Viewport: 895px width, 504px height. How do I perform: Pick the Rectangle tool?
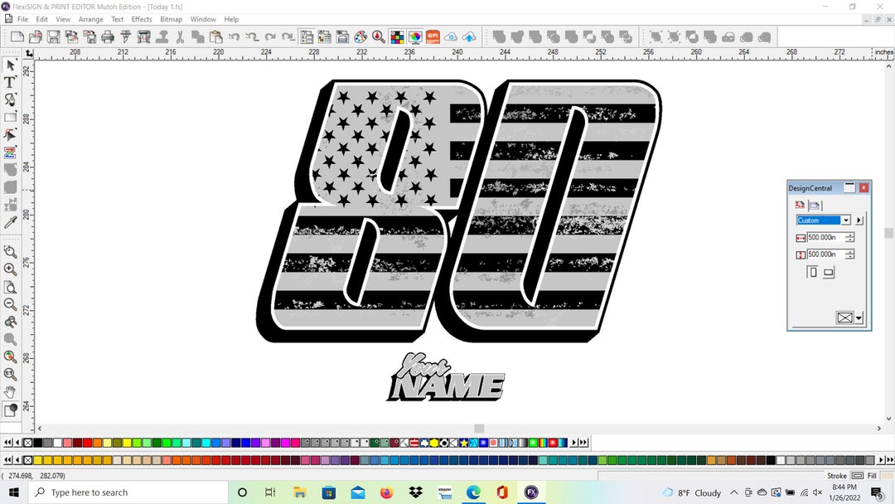[11, 117]
